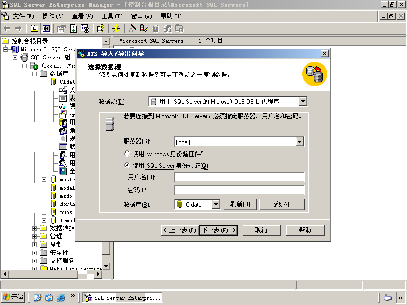Click the 密码 input field

pos(239,190)
